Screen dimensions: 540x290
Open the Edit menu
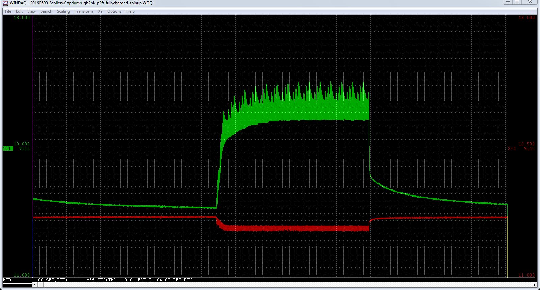tap(19, 11)
